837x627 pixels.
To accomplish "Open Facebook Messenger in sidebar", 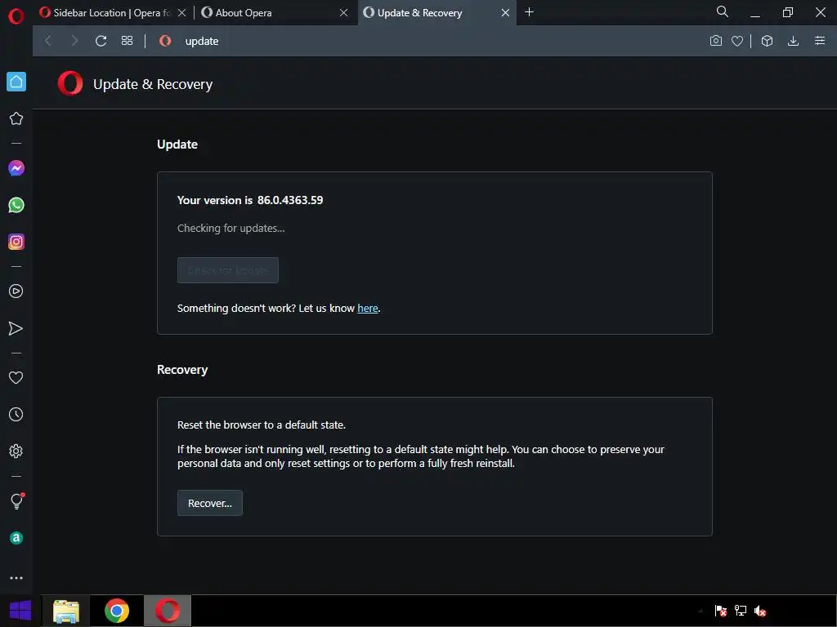I will (x=16, y=168).
